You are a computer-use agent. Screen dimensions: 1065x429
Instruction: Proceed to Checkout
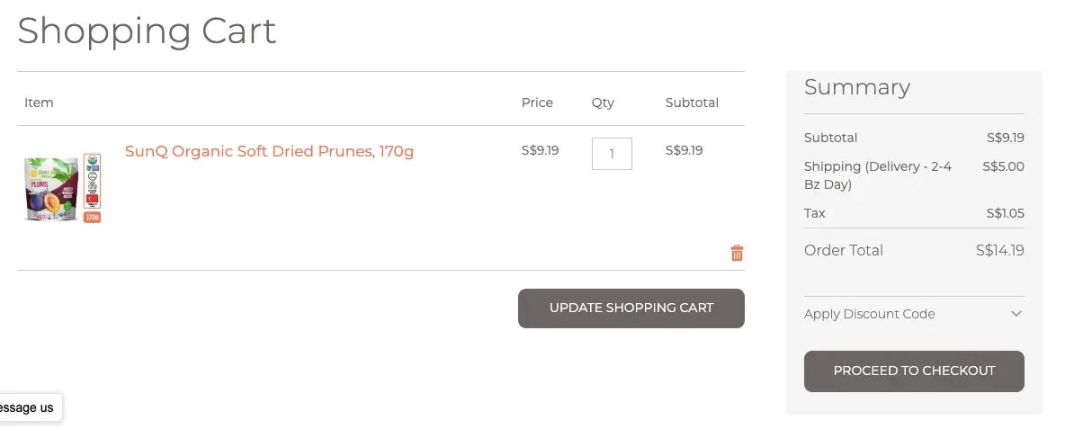(x=914, y=371)
